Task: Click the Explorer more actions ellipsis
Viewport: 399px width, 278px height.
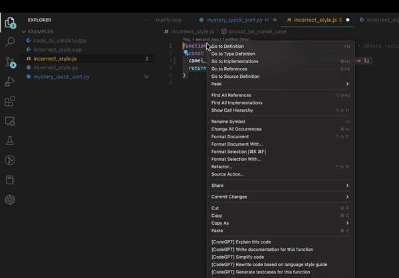Action: tap(146, 20)
